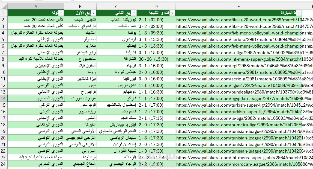Select cell reading أستون فيلا
313x169 pixels.
[80, 66]
